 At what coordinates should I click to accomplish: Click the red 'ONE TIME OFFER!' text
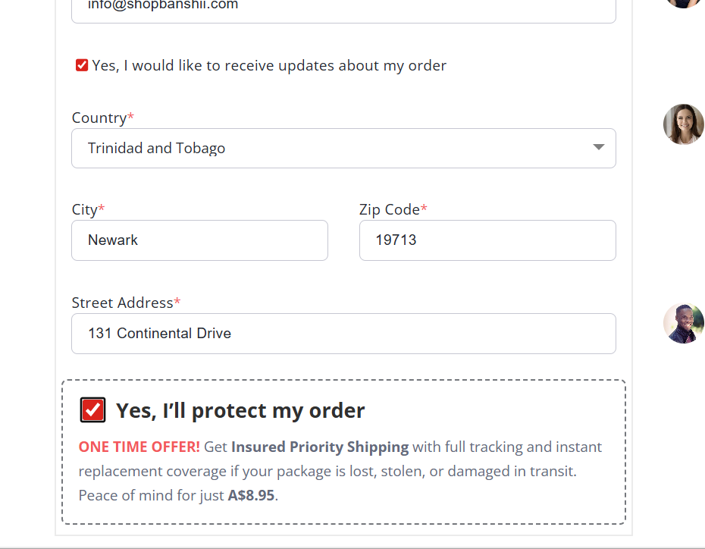(x=139, y=447)
